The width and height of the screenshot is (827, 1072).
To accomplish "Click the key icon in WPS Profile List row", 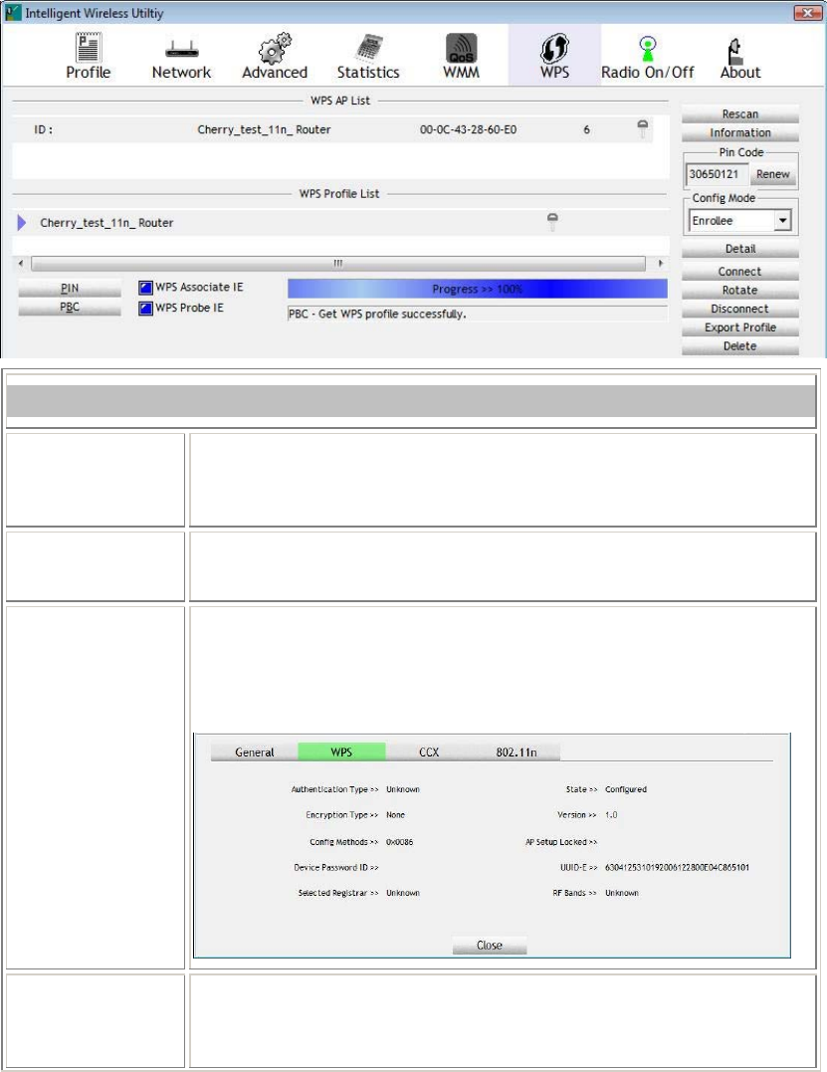I will (x=552, y=222).
